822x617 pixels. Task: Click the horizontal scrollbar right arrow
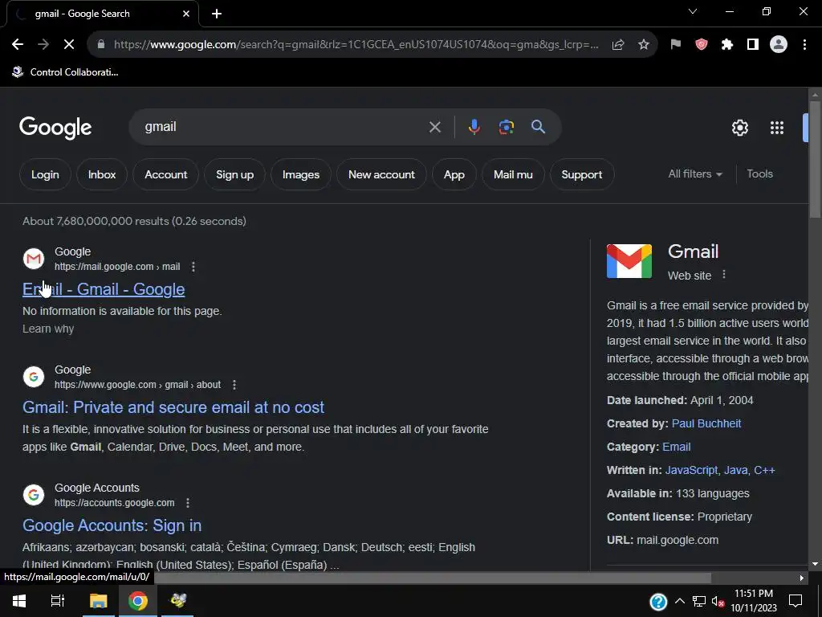tap(802, 578)
